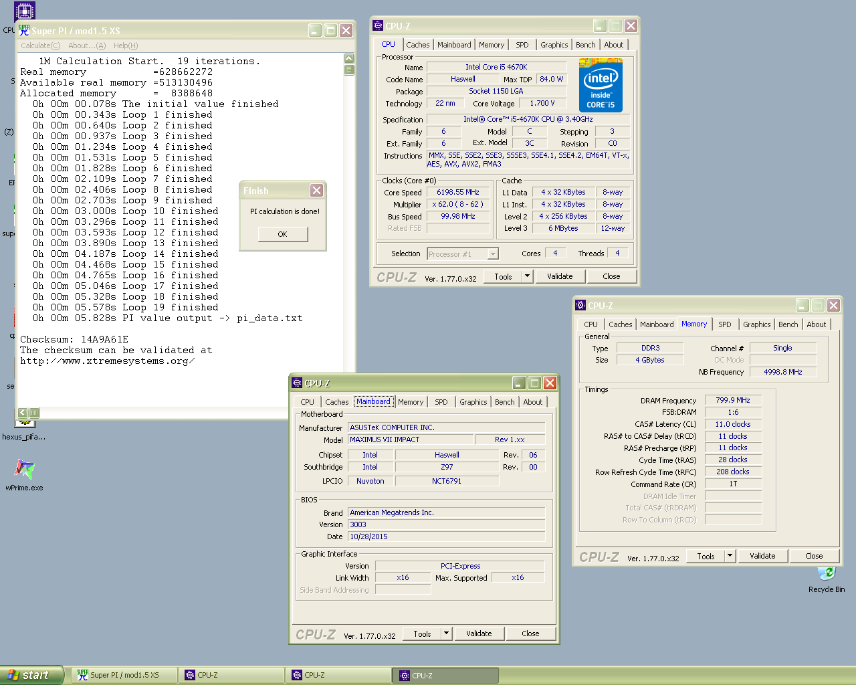The height and width of the screenshot is (685, 856).
Task: Click the CAS# Latency value 11.0 clocks
Action: pyautogui.click(x=733, y=424)
